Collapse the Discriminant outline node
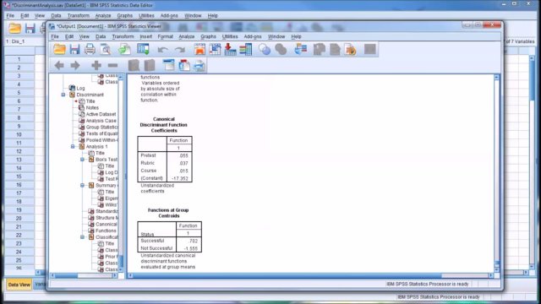The image size is (541, 304). tap(63, 95)
